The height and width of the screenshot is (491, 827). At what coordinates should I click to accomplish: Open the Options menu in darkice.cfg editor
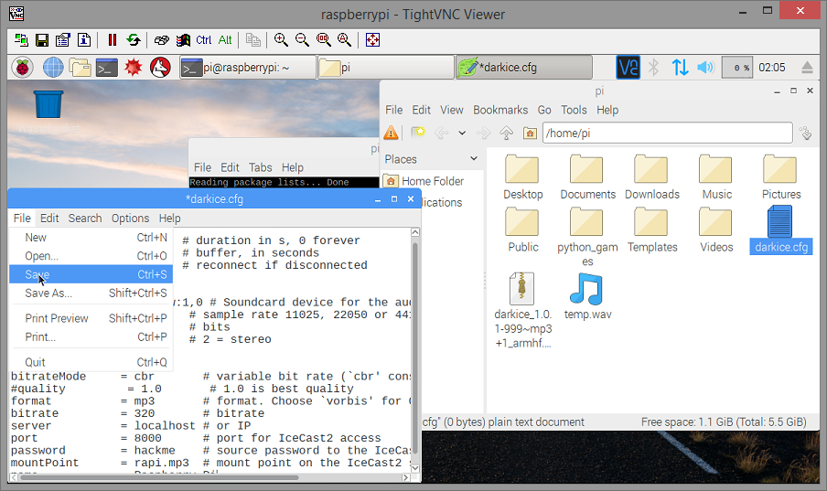(x=130, y=218)
